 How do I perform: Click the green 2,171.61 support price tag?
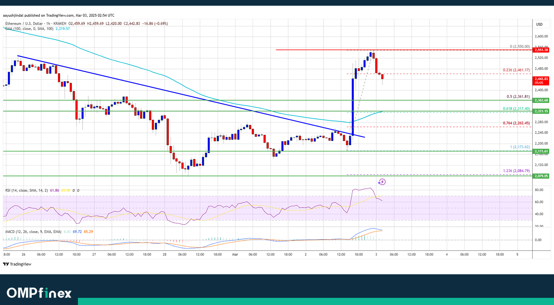click(x=541, y=151)
